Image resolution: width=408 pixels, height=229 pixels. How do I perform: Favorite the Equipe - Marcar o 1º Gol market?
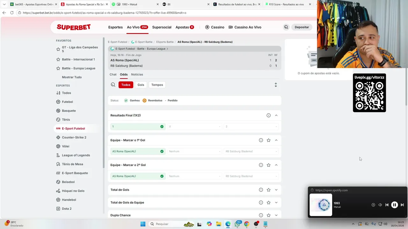268,140
